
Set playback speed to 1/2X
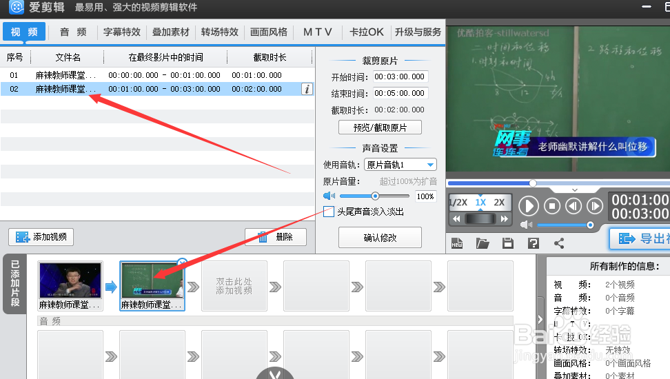[458, 203]
